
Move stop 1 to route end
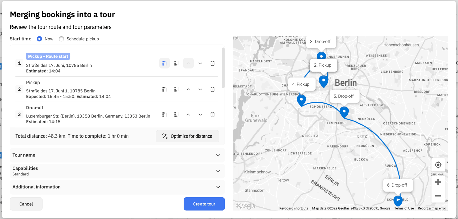176,63
